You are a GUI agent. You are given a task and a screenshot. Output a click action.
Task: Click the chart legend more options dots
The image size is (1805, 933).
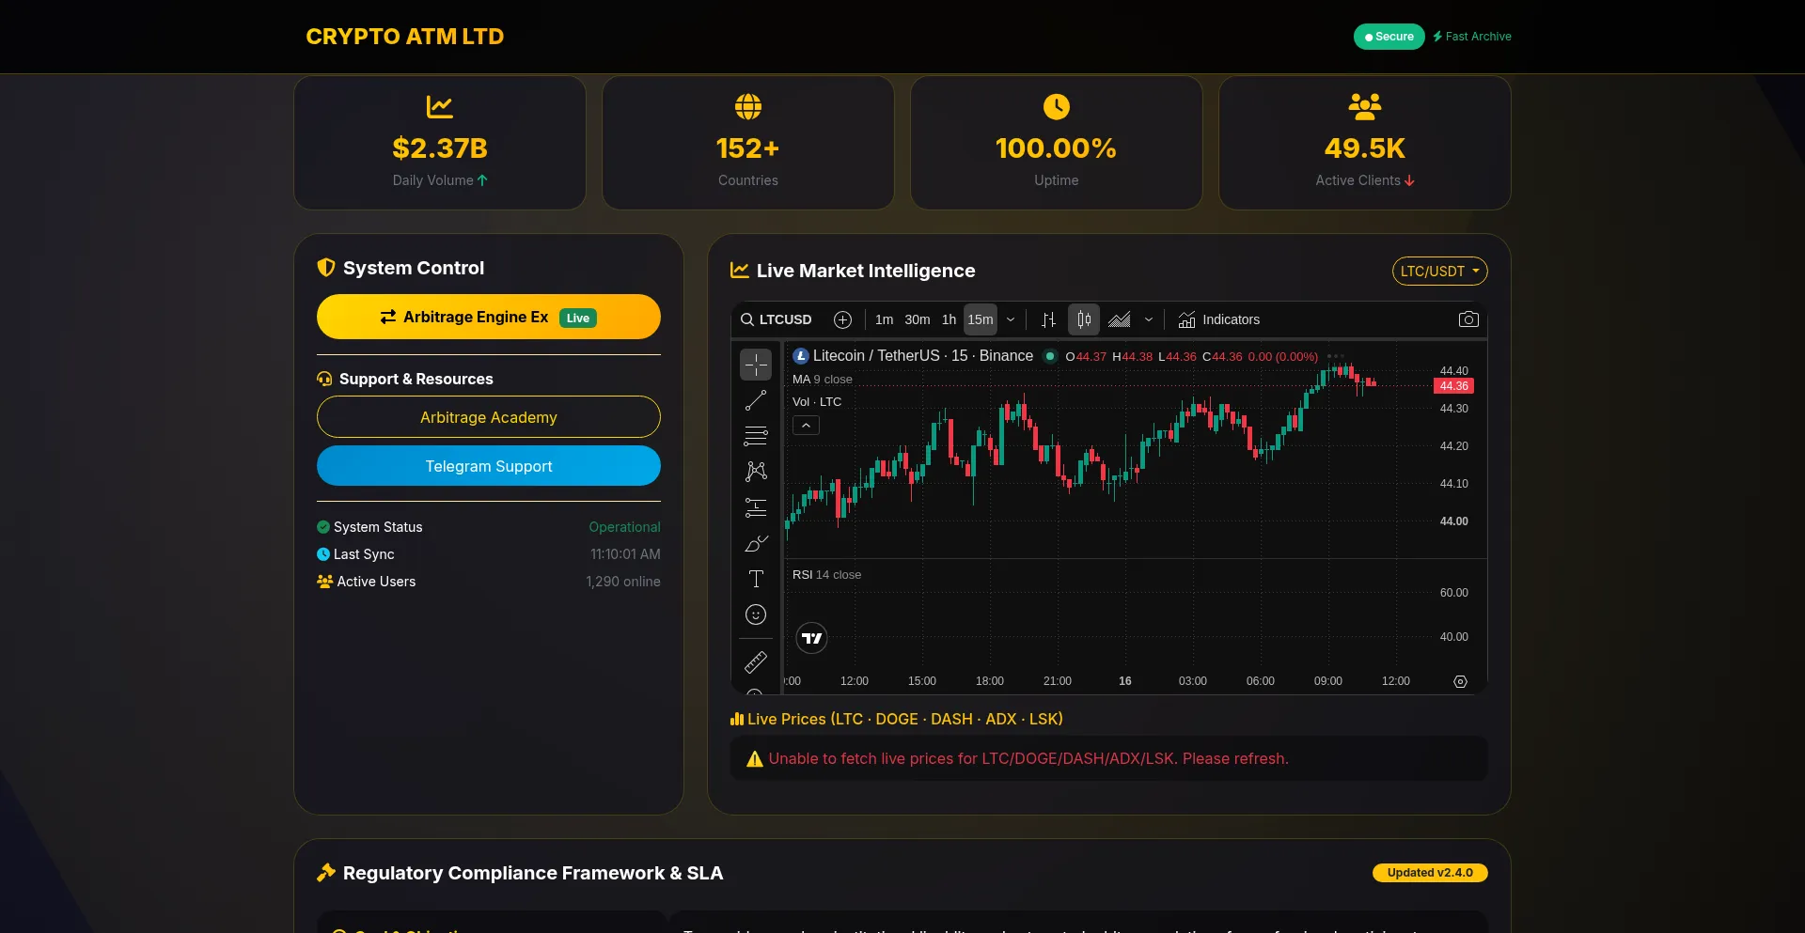click(1336, 356)
